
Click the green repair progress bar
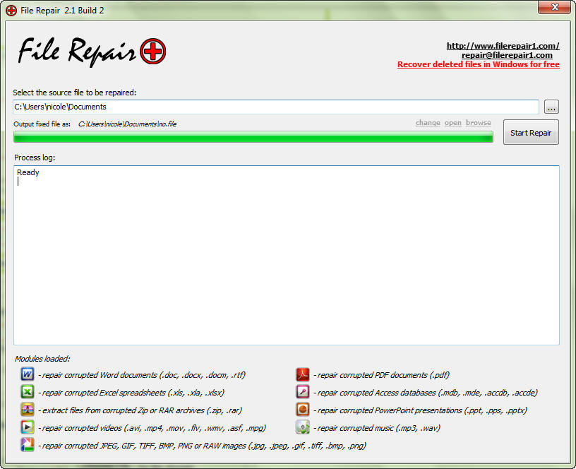[253, 137]
